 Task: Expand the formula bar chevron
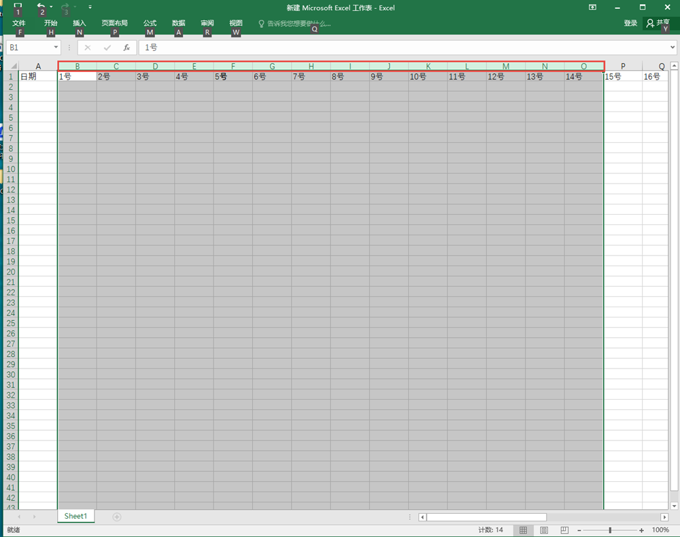click(x=673, y=48)
